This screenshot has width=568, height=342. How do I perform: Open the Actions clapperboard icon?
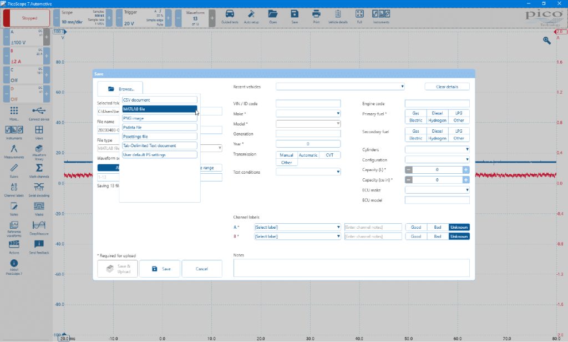[14, 244]
